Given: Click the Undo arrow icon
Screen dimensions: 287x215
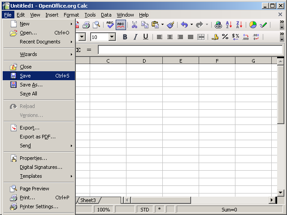Looking at the screenshot, I should tap(184, 25).
